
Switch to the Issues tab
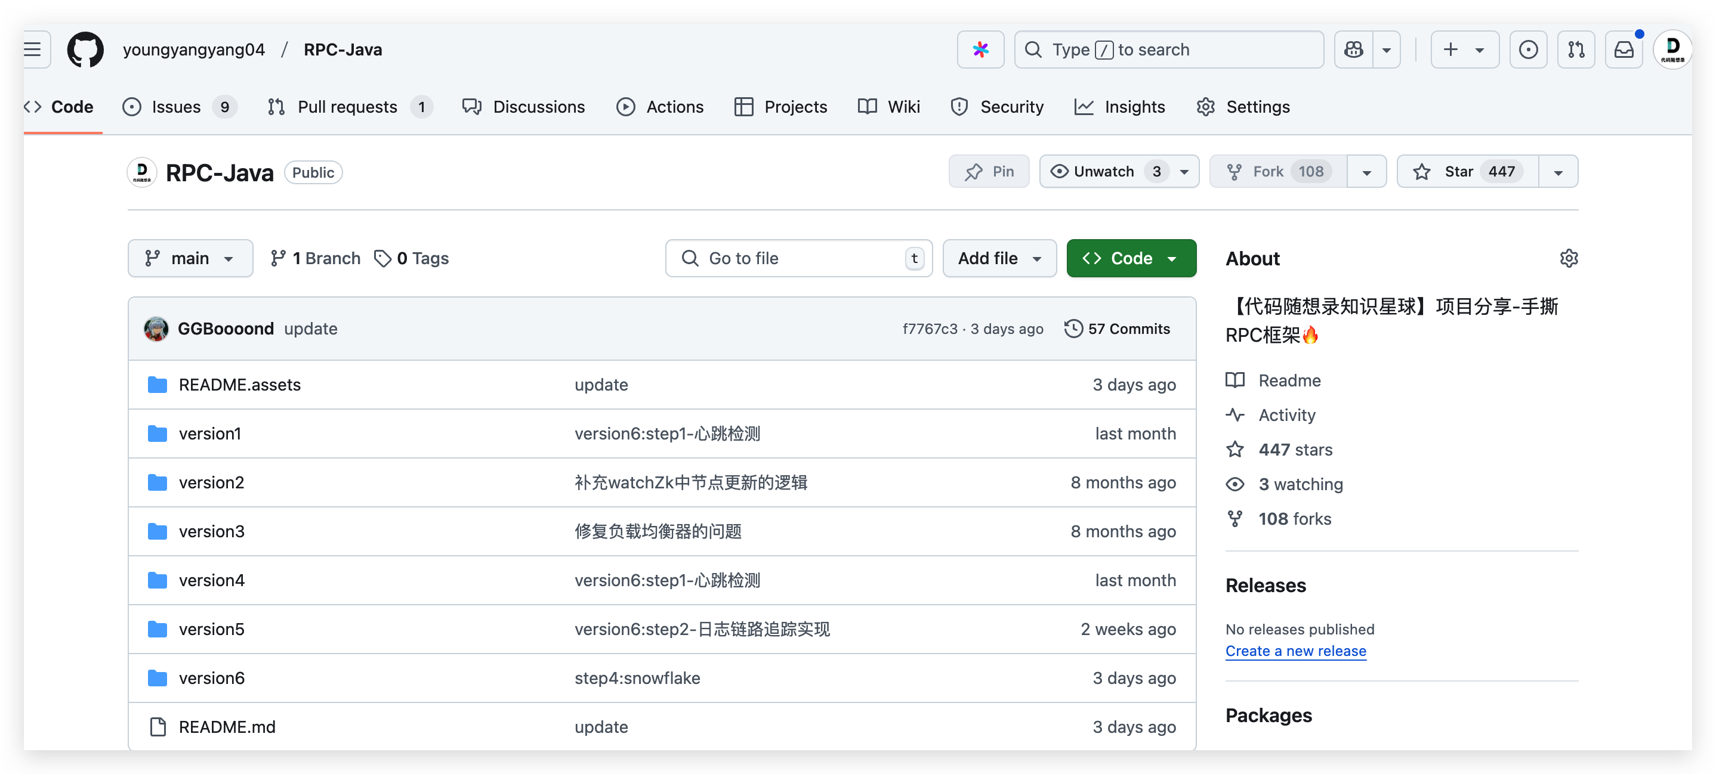pyautogui.click(x=178, y=107)
